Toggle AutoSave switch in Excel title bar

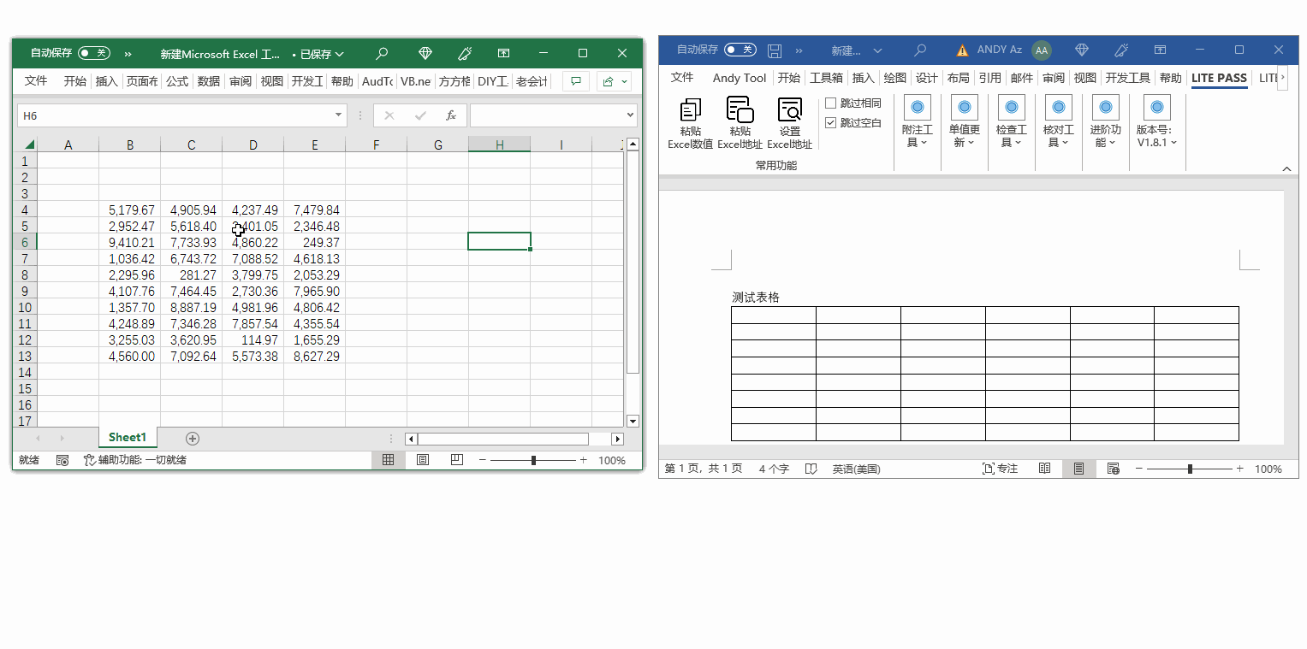[x=94, y=53]
